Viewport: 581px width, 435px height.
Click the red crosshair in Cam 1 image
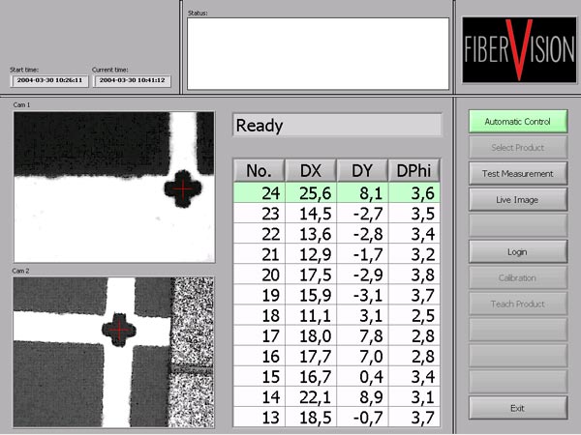pos(179,188)
